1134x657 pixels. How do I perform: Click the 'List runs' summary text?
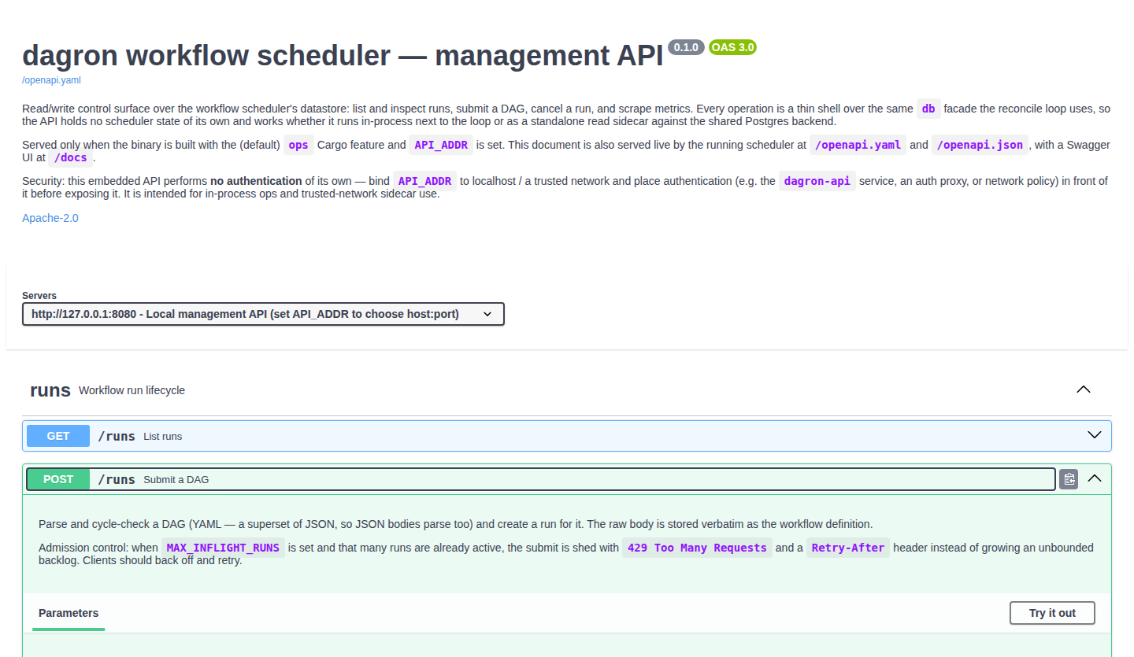(162, 436)
